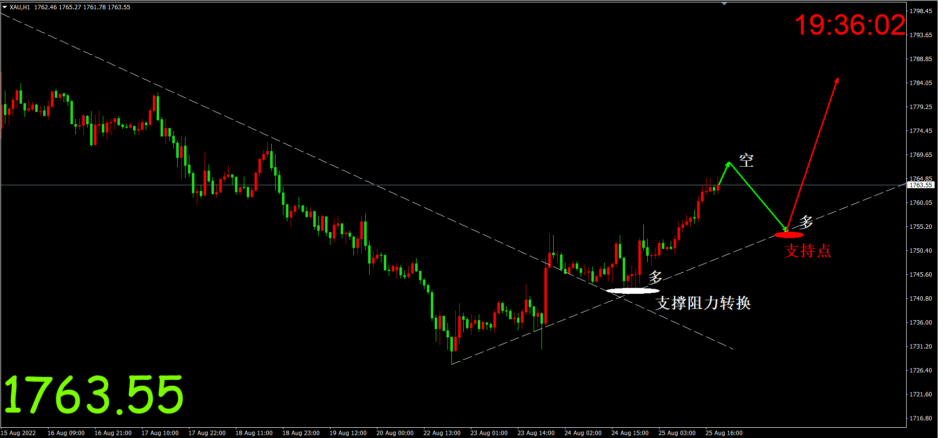Click the 18 Aug 11:00 time axis label
This screenshot has height=438, width=938.
point(254,433)
